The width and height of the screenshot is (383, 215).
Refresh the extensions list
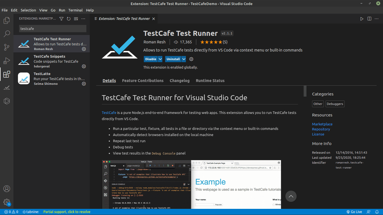pyautogui.click(x=68, y=18)
